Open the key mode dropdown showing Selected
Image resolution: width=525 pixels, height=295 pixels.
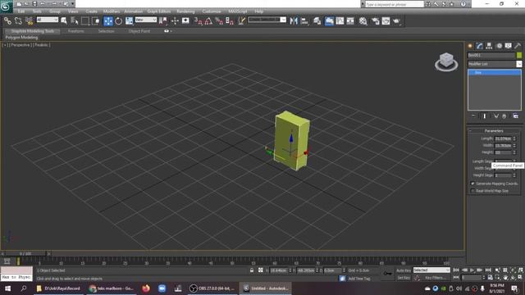pyautogui.click(x=431, y=270)
